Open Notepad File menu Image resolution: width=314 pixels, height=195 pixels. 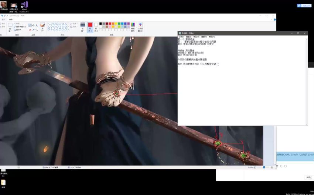(181, 37)
